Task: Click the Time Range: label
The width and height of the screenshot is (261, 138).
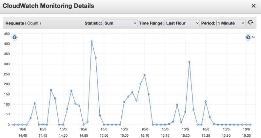Action: point(151,23)
